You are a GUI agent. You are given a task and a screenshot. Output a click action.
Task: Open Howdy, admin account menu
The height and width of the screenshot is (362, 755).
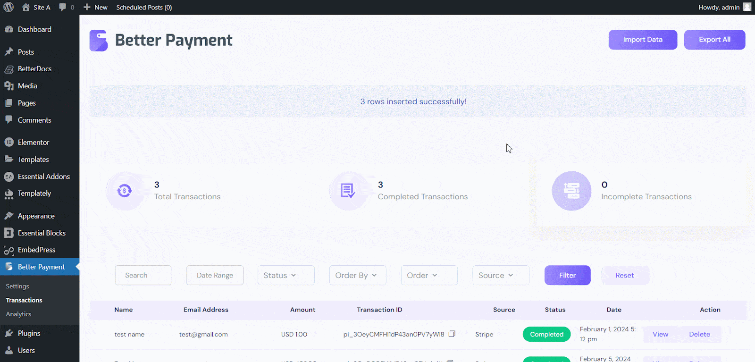coord(725,7)
